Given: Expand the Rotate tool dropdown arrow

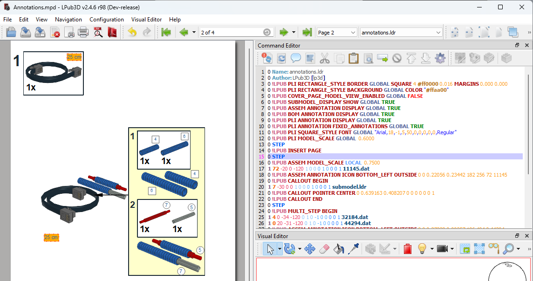Looking at the screenshot, I should coord(300,249).
